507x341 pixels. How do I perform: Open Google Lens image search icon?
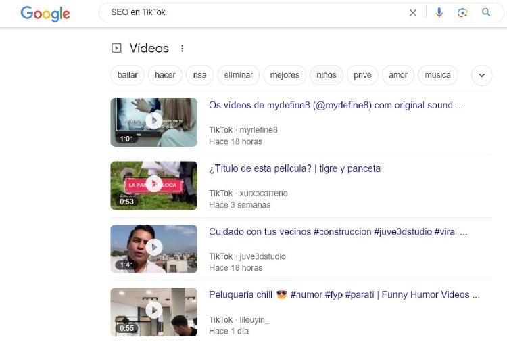pos(462,13)
